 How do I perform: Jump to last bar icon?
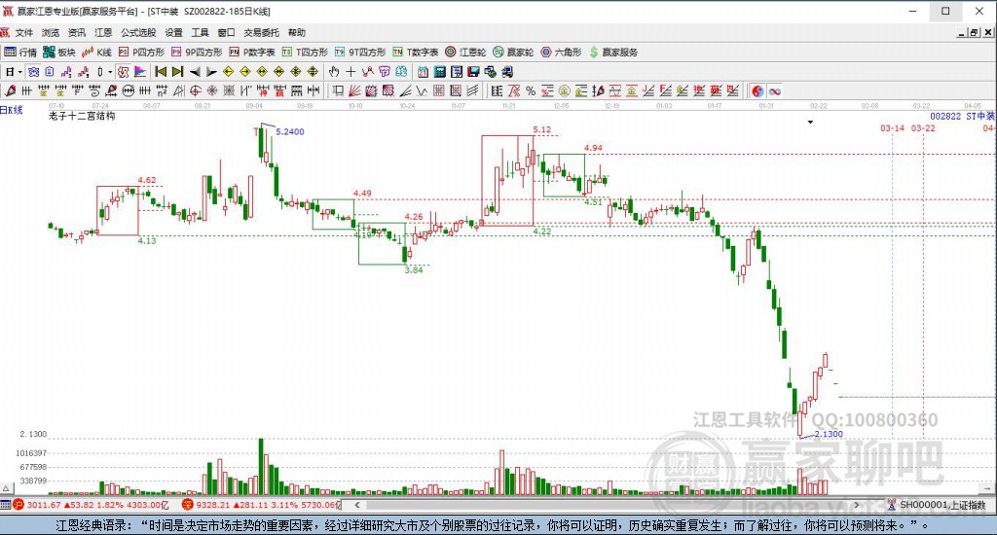click(178, 72)
